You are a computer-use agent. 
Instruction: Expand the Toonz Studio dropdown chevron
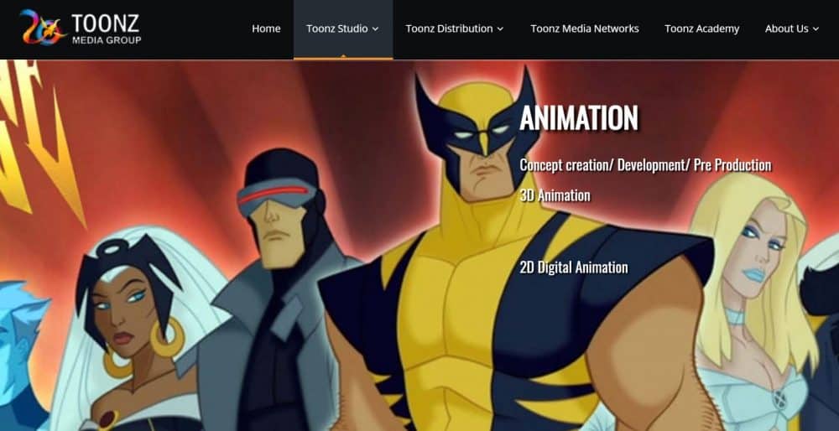(375, 29)
